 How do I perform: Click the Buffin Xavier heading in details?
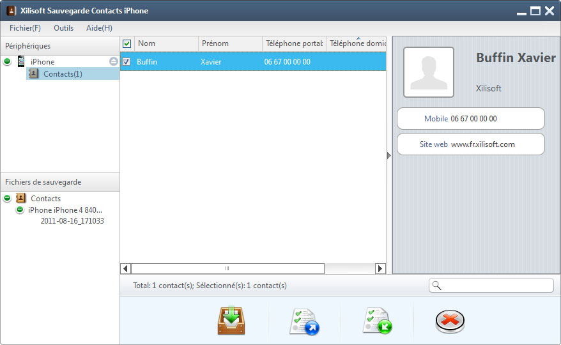pyautogui.click(x=516, y=57)
